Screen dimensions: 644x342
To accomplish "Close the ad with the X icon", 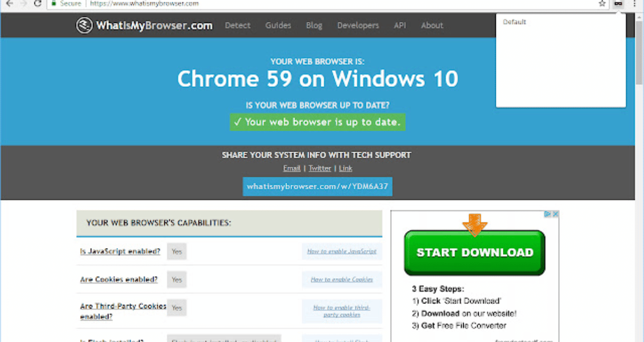I will 555,214.
